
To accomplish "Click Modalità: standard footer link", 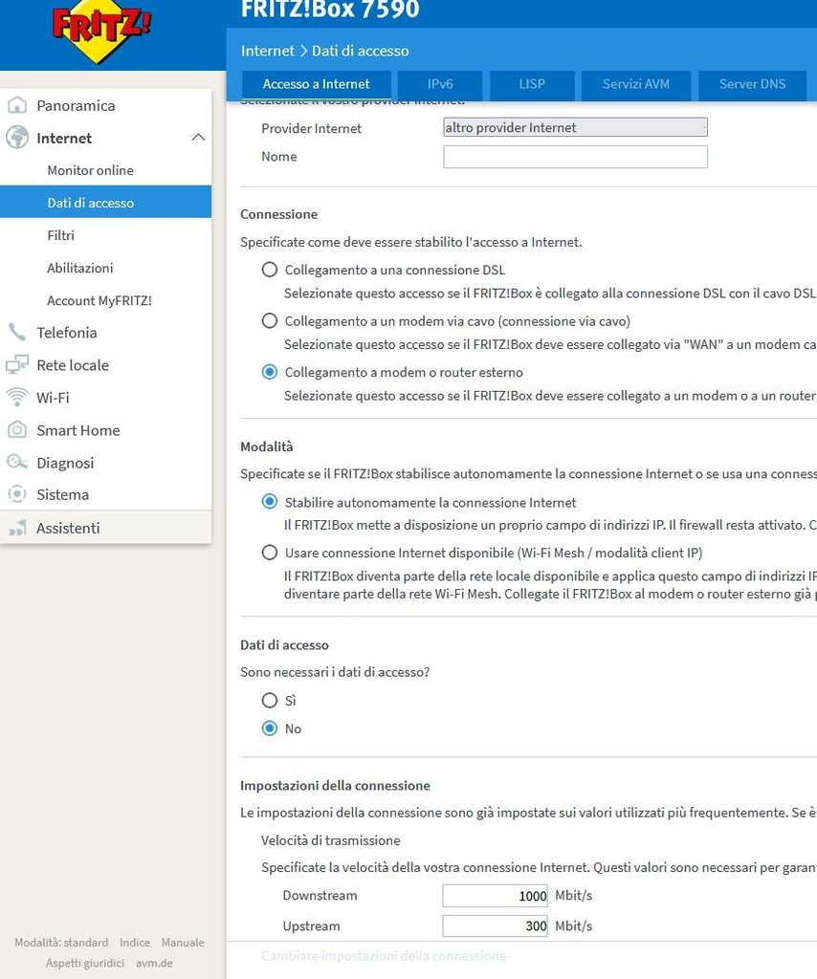I will pos(61,942).
